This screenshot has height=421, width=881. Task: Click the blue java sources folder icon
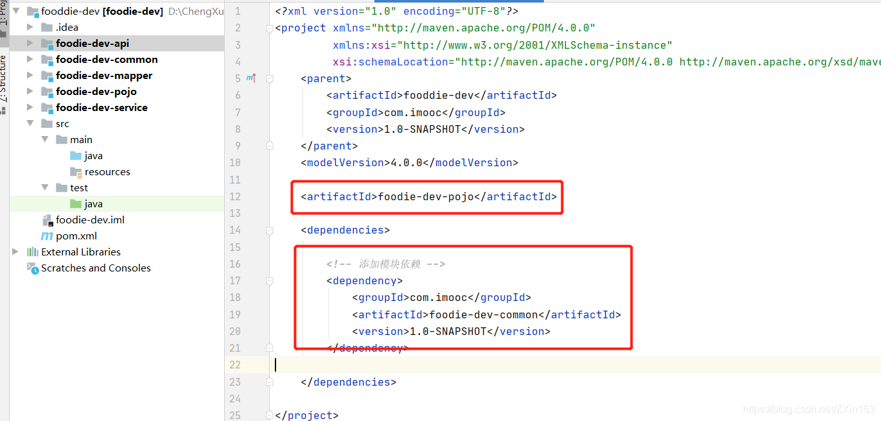pyautogui.click(x=76, y=155)
